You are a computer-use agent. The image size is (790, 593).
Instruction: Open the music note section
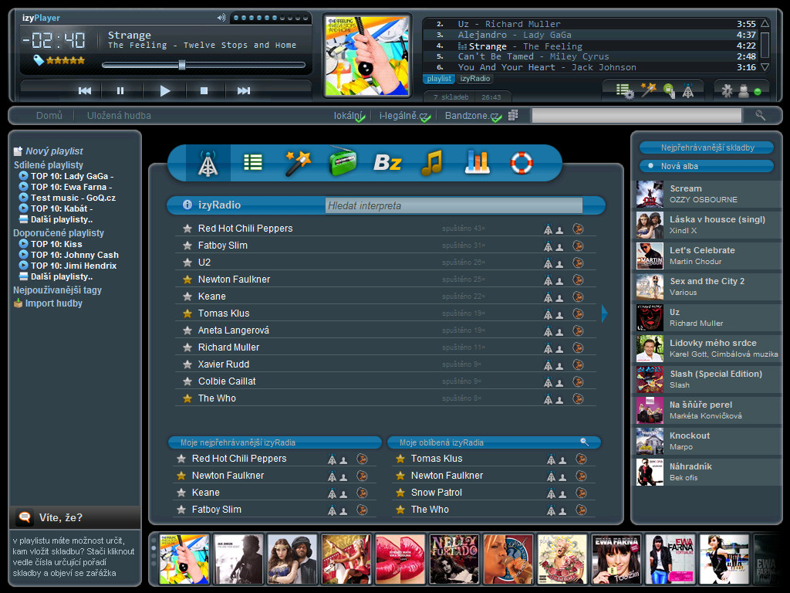[x=432, y=162]
